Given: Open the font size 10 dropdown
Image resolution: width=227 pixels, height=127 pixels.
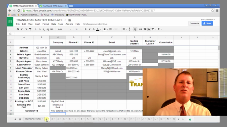Looking at the screenshot, I should pyautogui.click(x=78, y=29).
